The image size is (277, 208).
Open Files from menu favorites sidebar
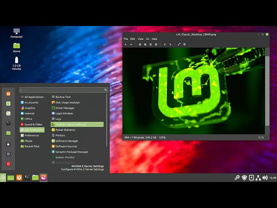click(8, 133)
